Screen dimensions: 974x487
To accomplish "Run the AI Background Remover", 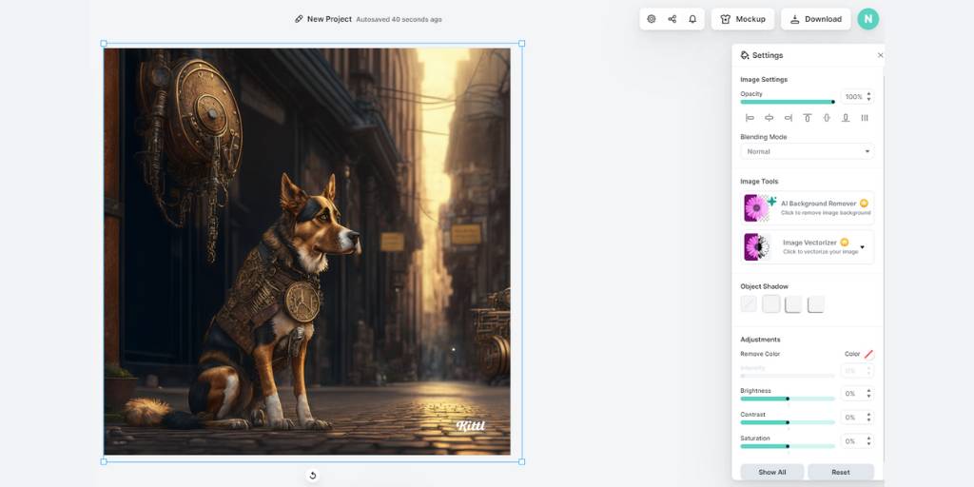I will [x=807, y=208].
